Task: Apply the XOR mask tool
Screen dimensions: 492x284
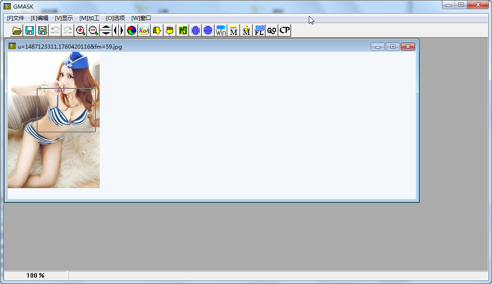Action: (144, 30)
